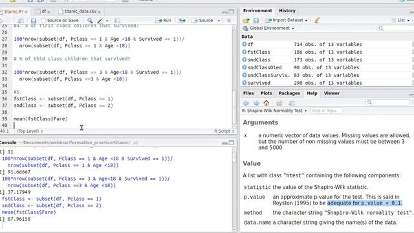Open the List view dropdown

point(400,20)
